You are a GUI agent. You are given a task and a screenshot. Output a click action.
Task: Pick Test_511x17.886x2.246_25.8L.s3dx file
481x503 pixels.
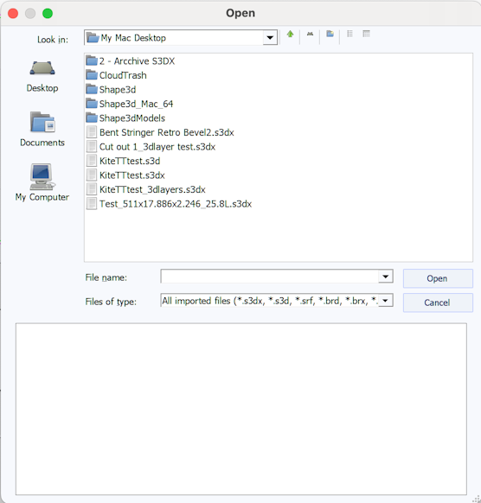tap(170, 204)
